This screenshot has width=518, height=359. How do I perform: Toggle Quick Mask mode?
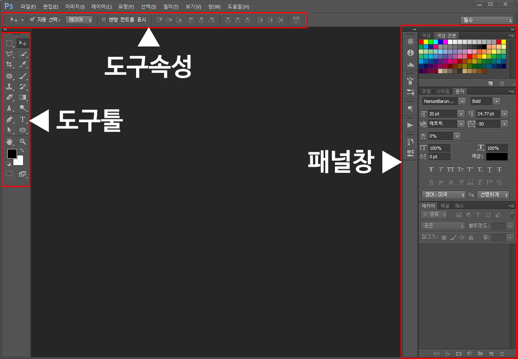tap(9, 173)
